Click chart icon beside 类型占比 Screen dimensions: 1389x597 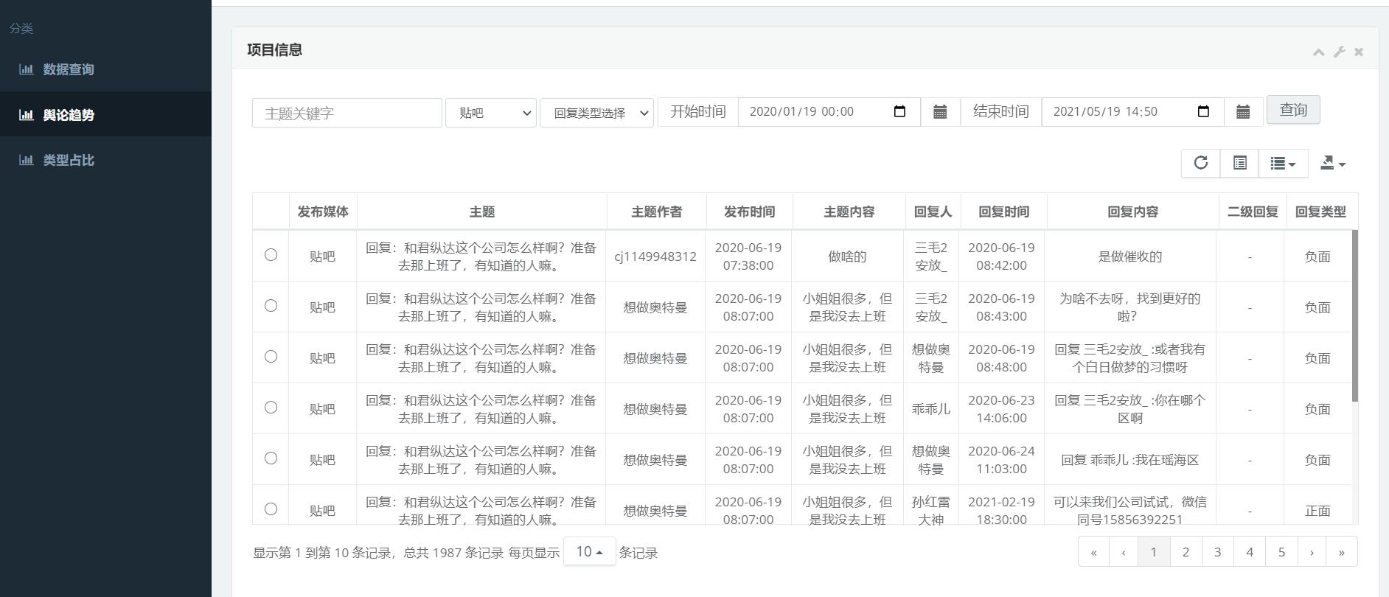tap(27, 160)
